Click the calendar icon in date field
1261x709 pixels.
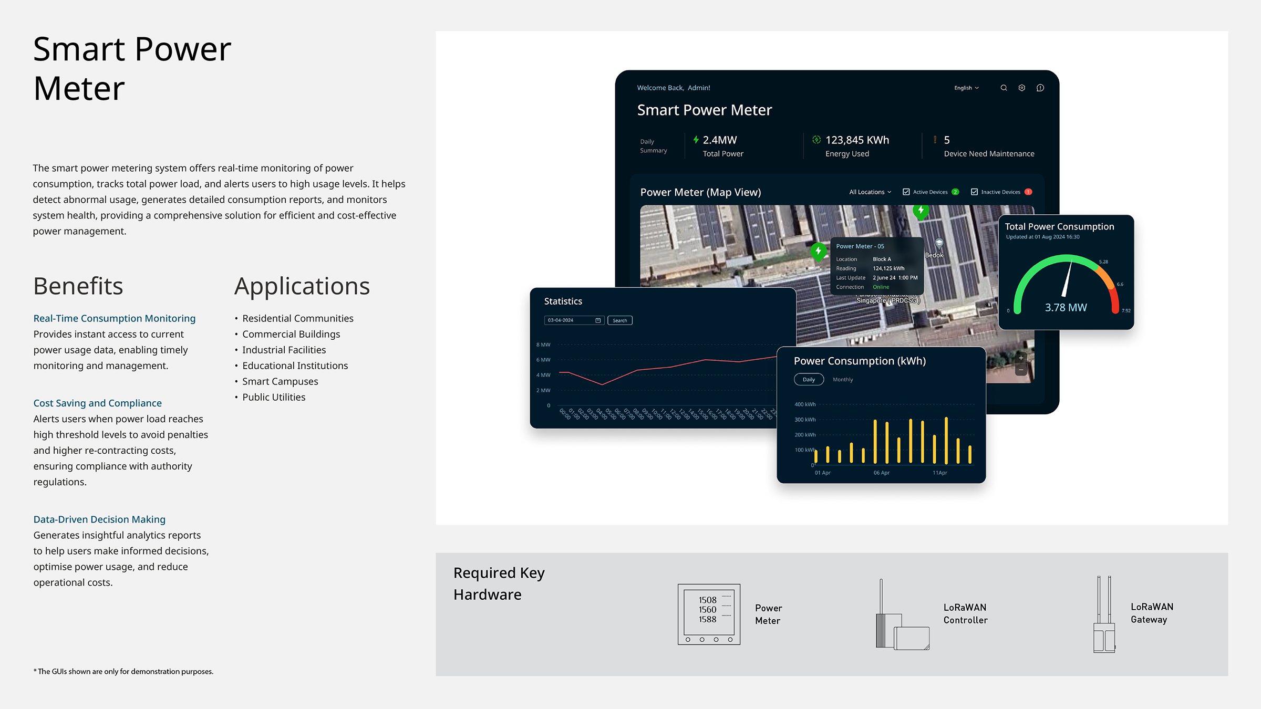coord(598,320)
